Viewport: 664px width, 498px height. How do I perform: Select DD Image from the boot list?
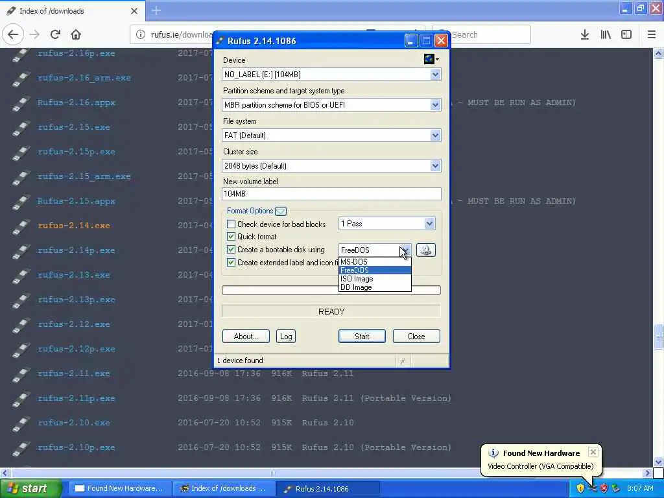pyautogui.click(x=375, y=287)
